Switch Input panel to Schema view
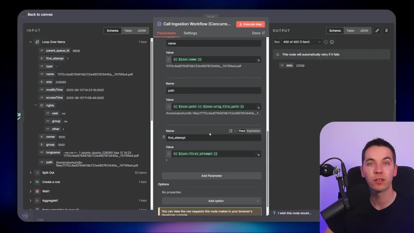Viewport: 414px width, 233px height. tap(113, 30)
